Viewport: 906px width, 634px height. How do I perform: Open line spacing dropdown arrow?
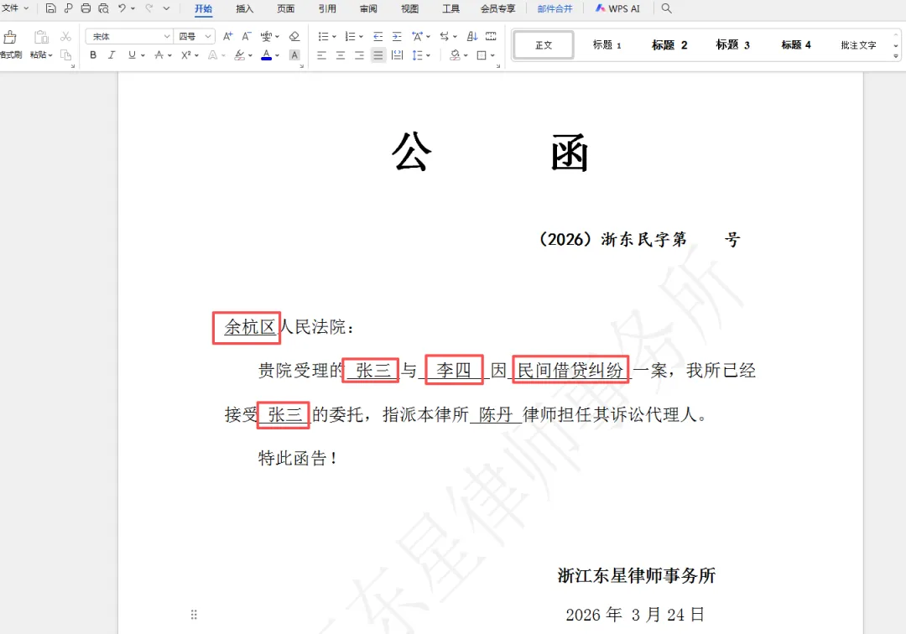pyautogui.click(x=428, y=55)
